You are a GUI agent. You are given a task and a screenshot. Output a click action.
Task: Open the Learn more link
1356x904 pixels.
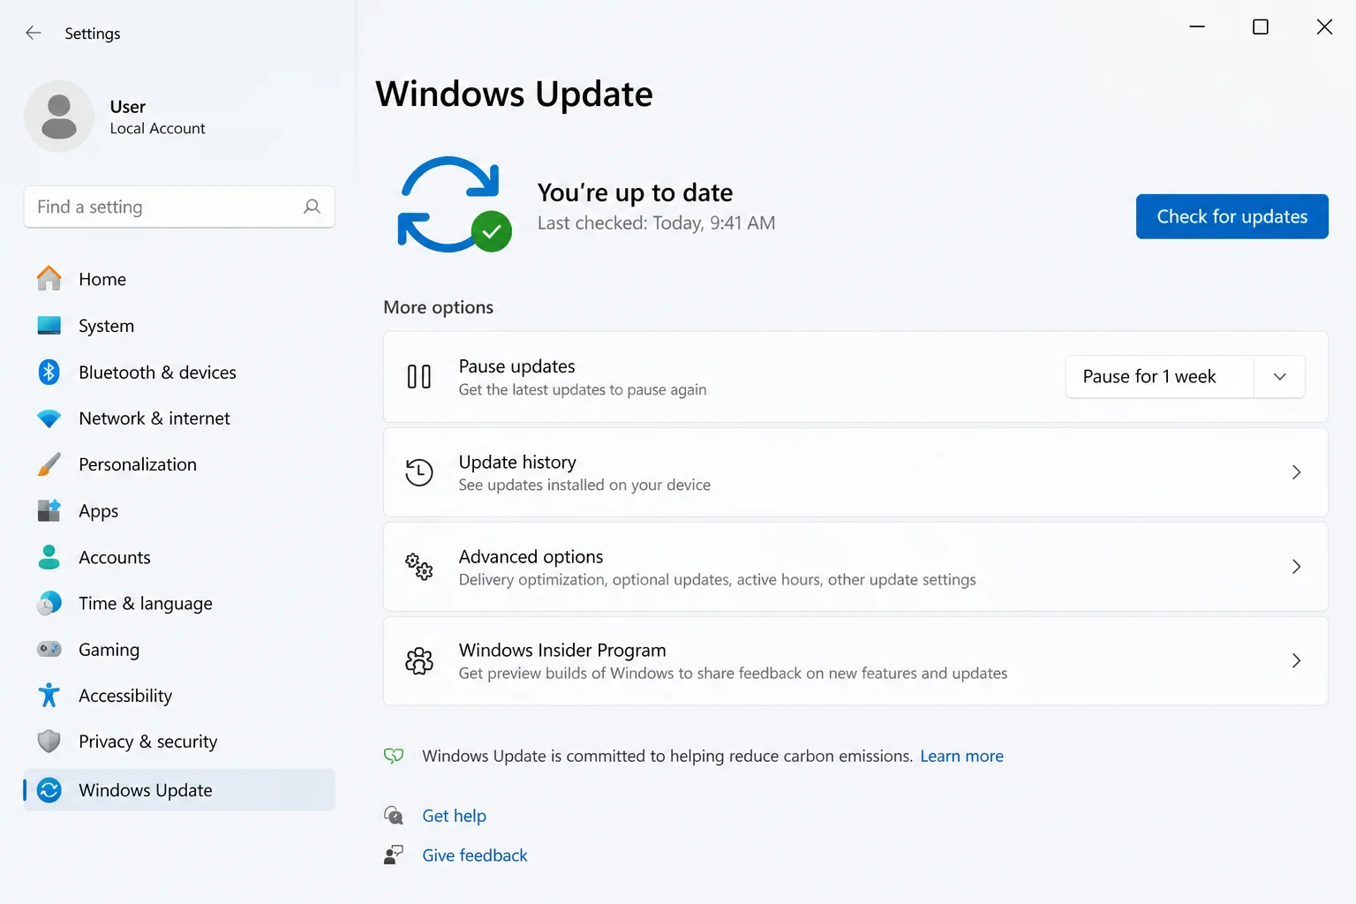point(961,756)
